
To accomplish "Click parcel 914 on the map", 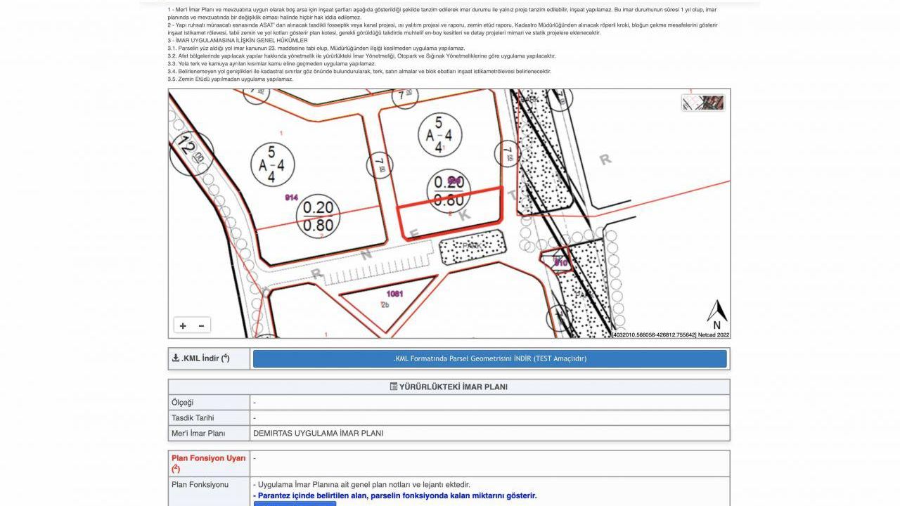I will pos(291,197).
